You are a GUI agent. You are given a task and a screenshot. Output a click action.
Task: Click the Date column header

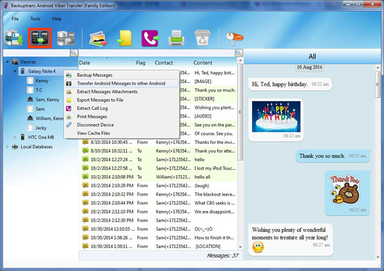[84, 63]
